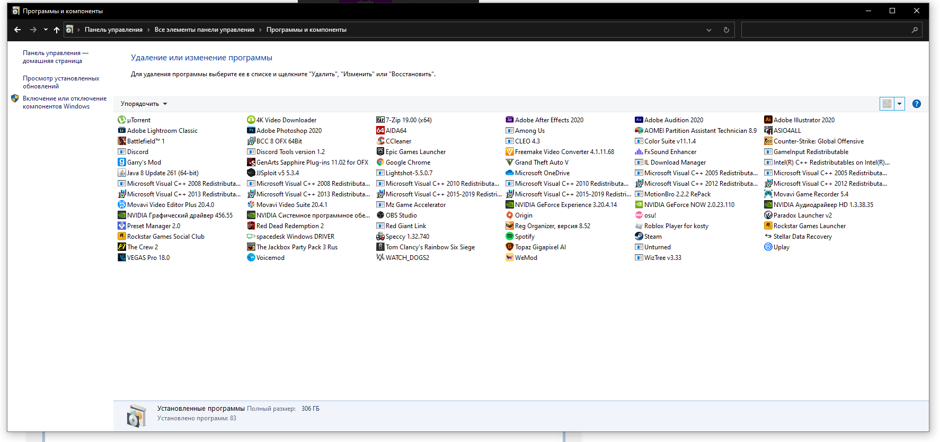Go up one level with up arrow
Image resolution: width=940 pixels, height=442 pixels.
(57, 30)
